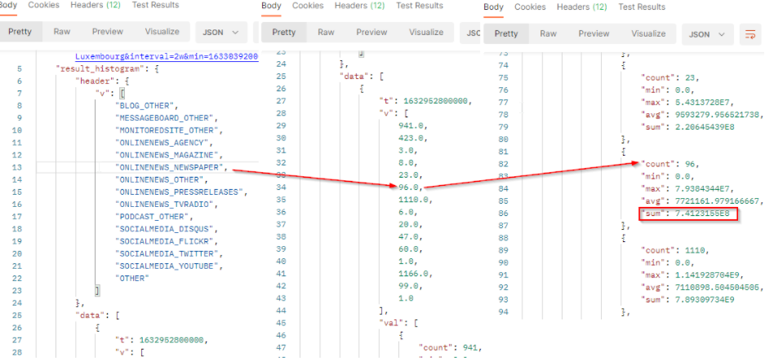
Task: Select "SOCIALMEDIA_TWITTER" string
Action: point(166,253)
